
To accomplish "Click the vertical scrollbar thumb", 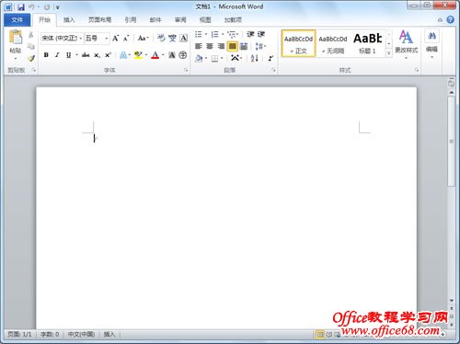I will [x=451, y=141].
